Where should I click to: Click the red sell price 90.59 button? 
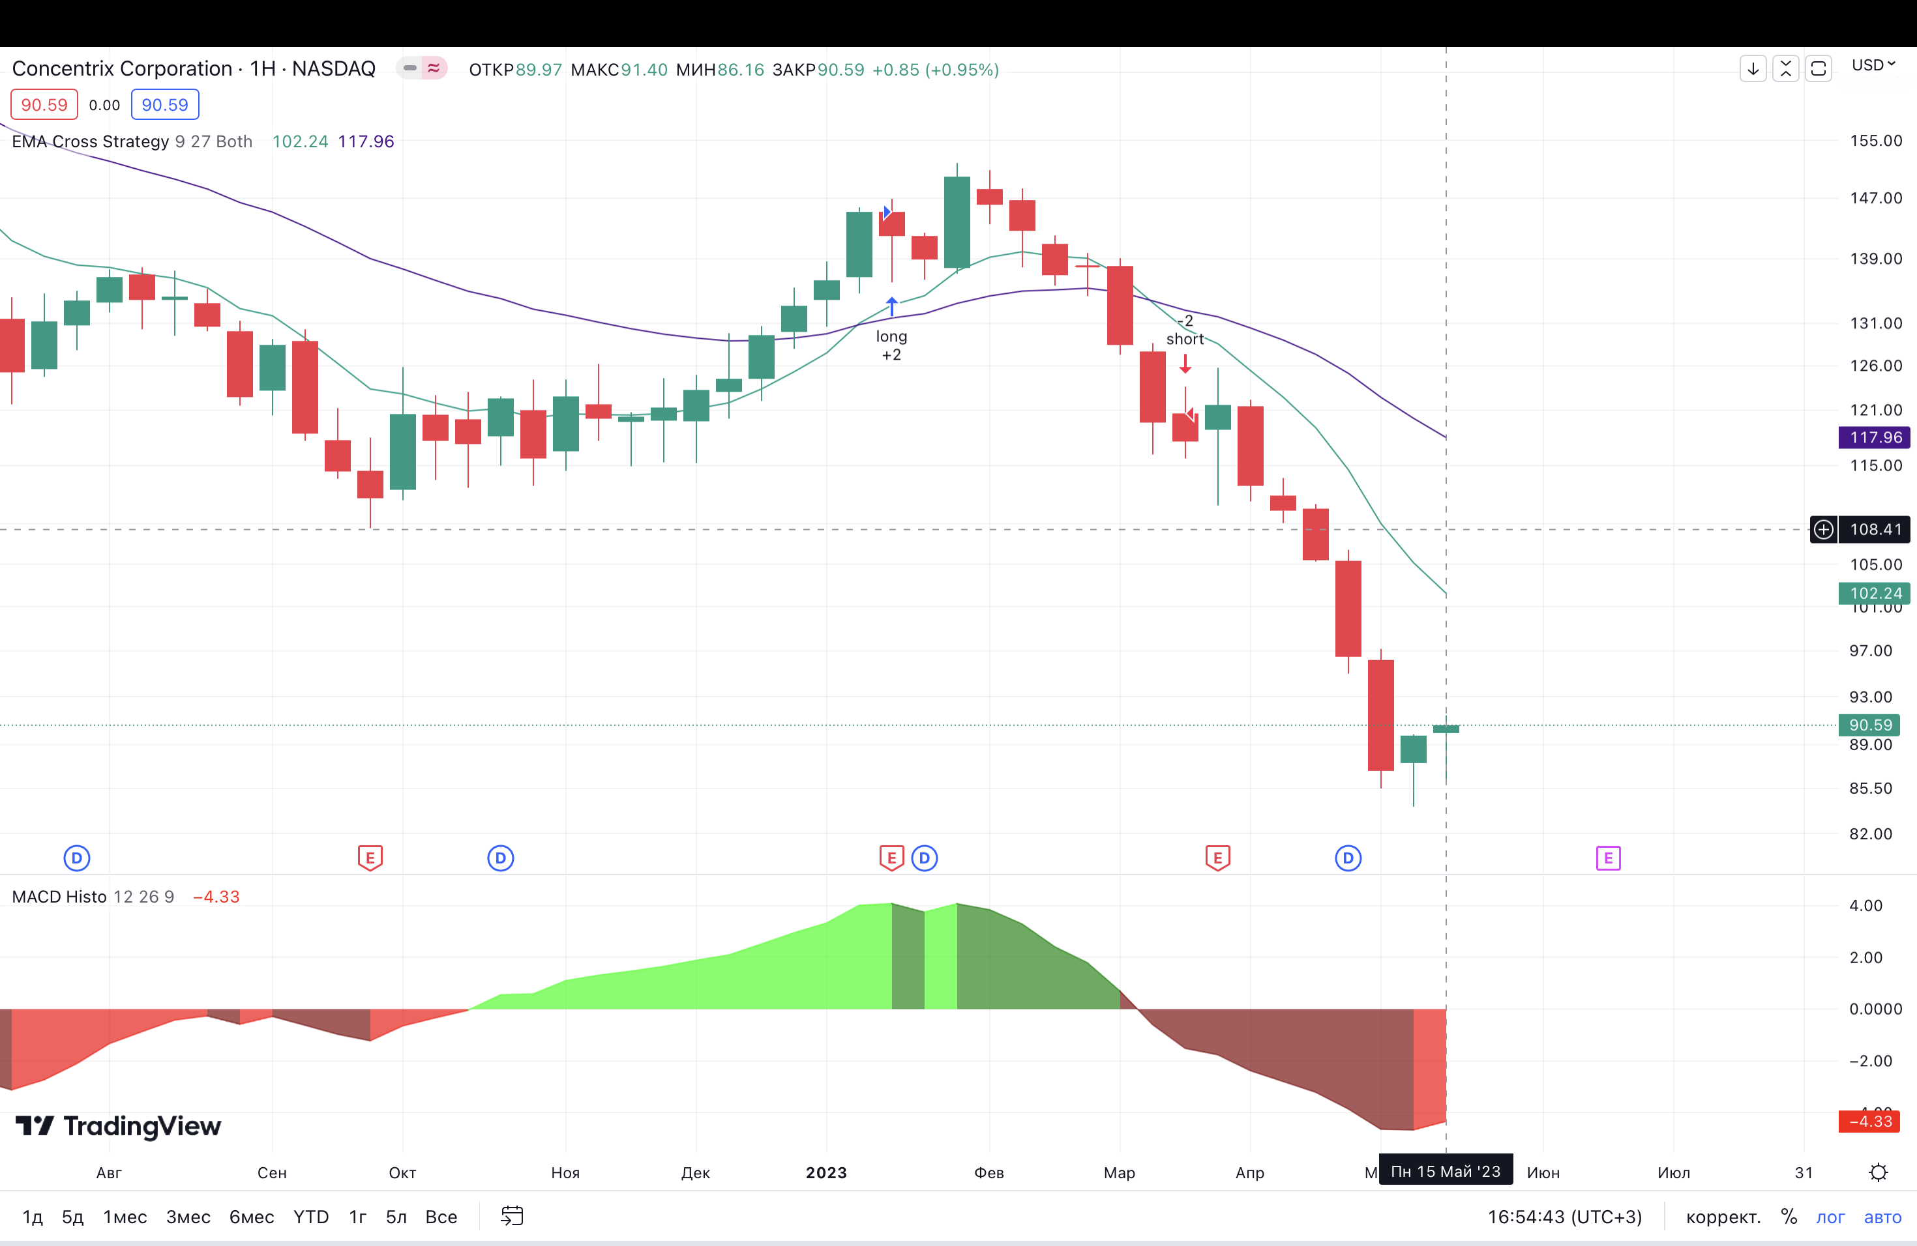point(44,105)
